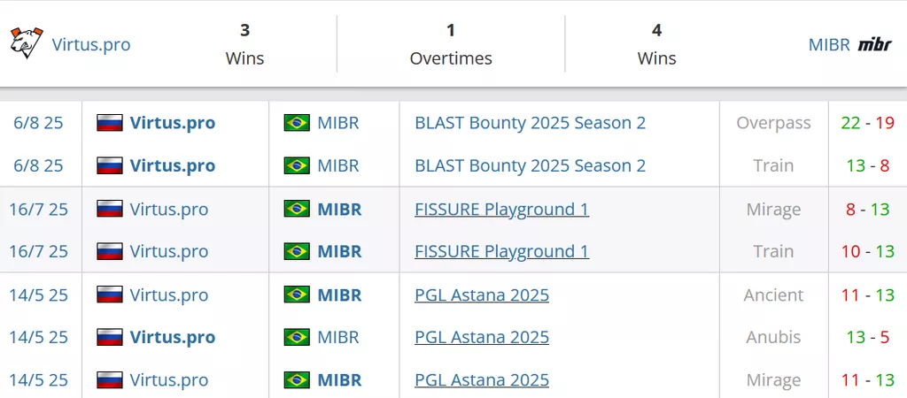Open the MIBR team name link in the header
907x398 pixels.
click(829, 44)
